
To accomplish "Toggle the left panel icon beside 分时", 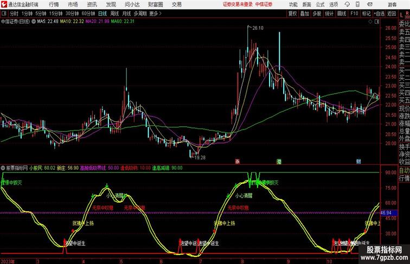I will [4, 14].
